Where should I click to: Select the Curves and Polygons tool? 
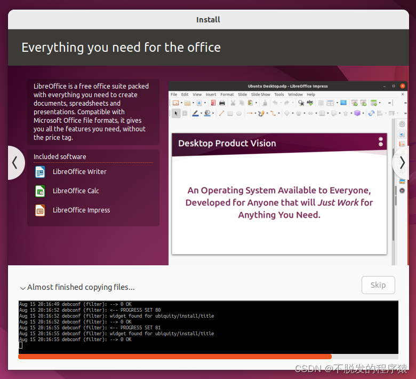click(261, 113)
